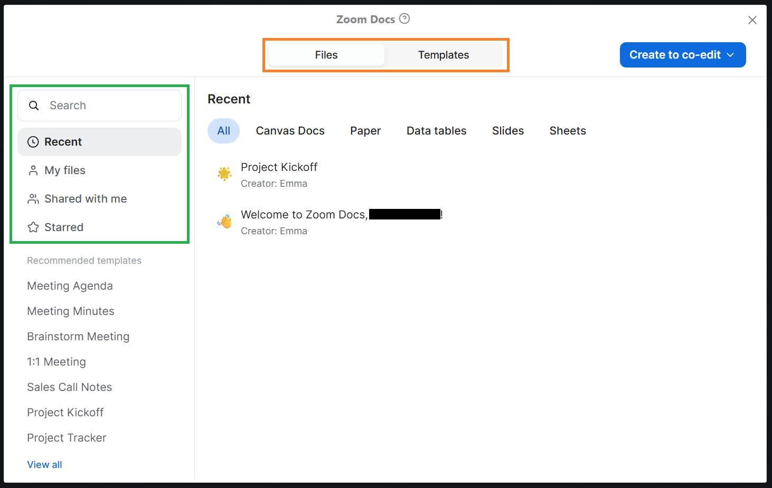Click Creator: Emma under Project Kickoff document

tap(274, 184)
